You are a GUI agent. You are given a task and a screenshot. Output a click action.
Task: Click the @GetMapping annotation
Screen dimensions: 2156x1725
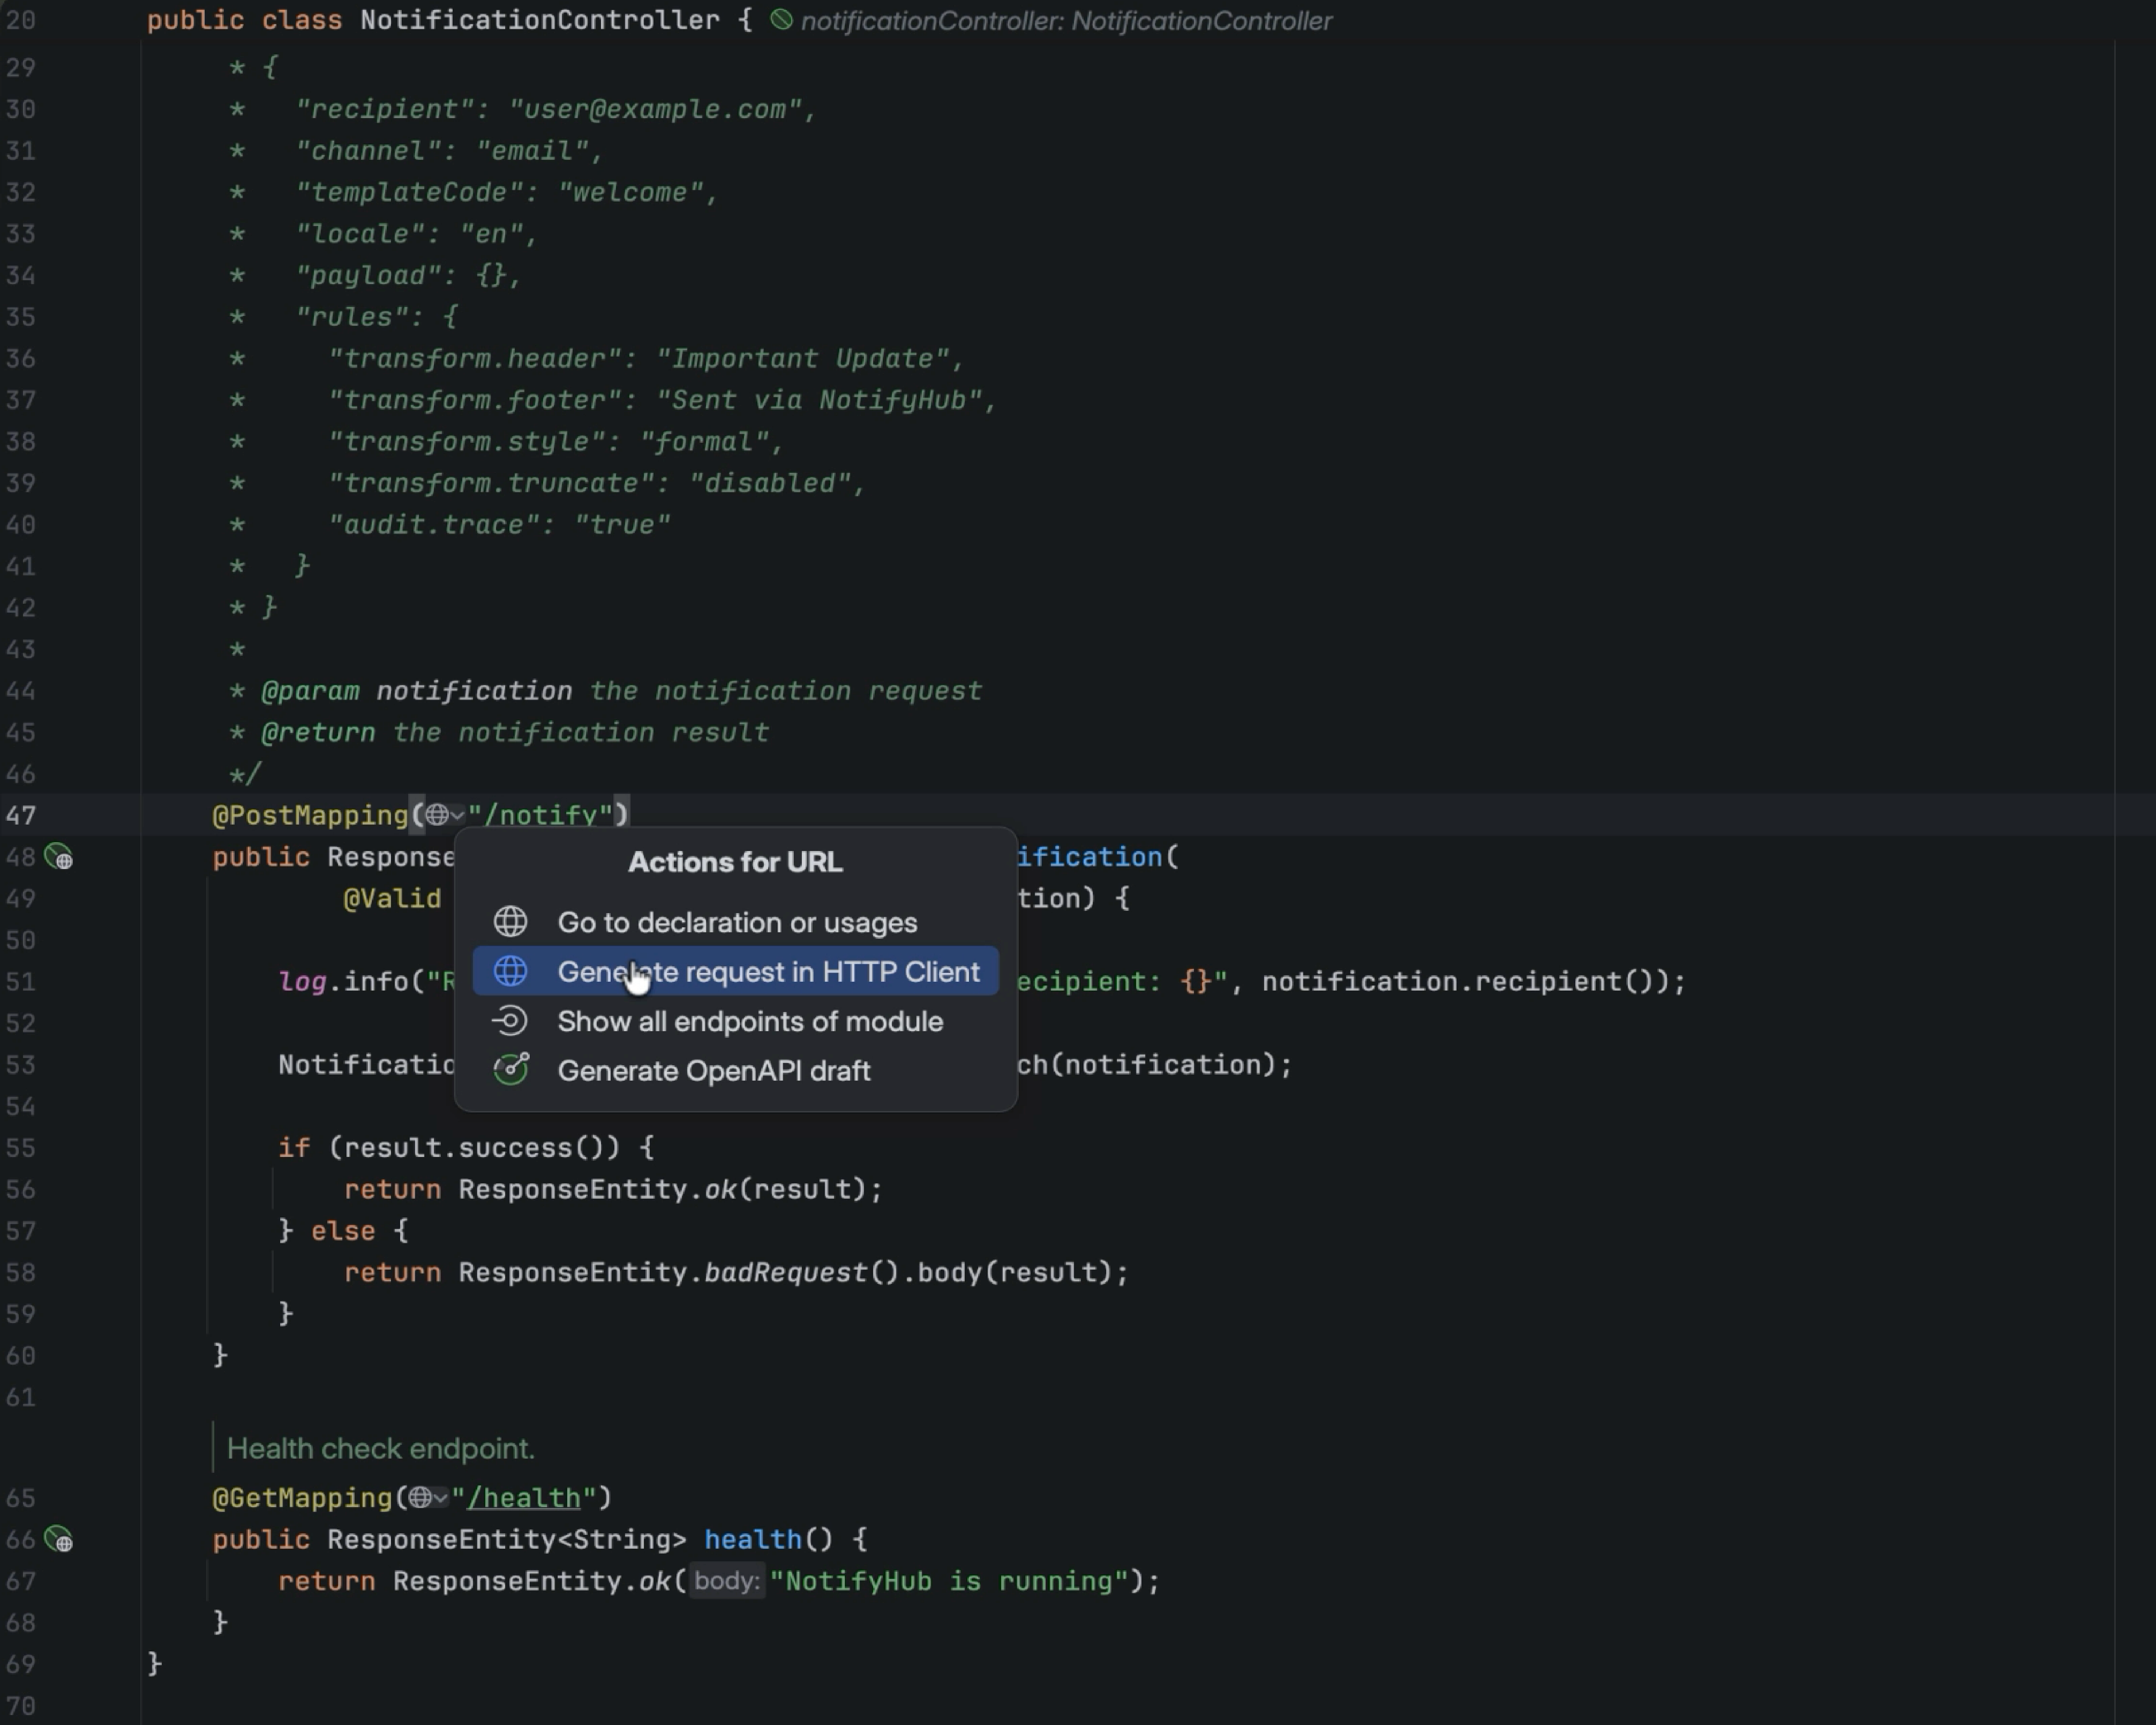302,1498
